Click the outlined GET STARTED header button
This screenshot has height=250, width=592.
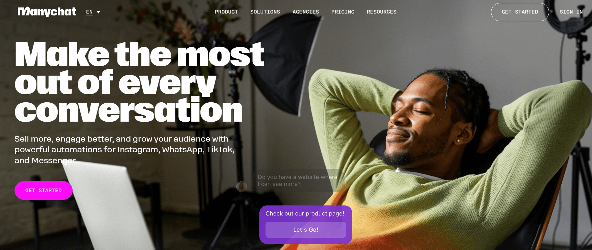tap(520, 12)
